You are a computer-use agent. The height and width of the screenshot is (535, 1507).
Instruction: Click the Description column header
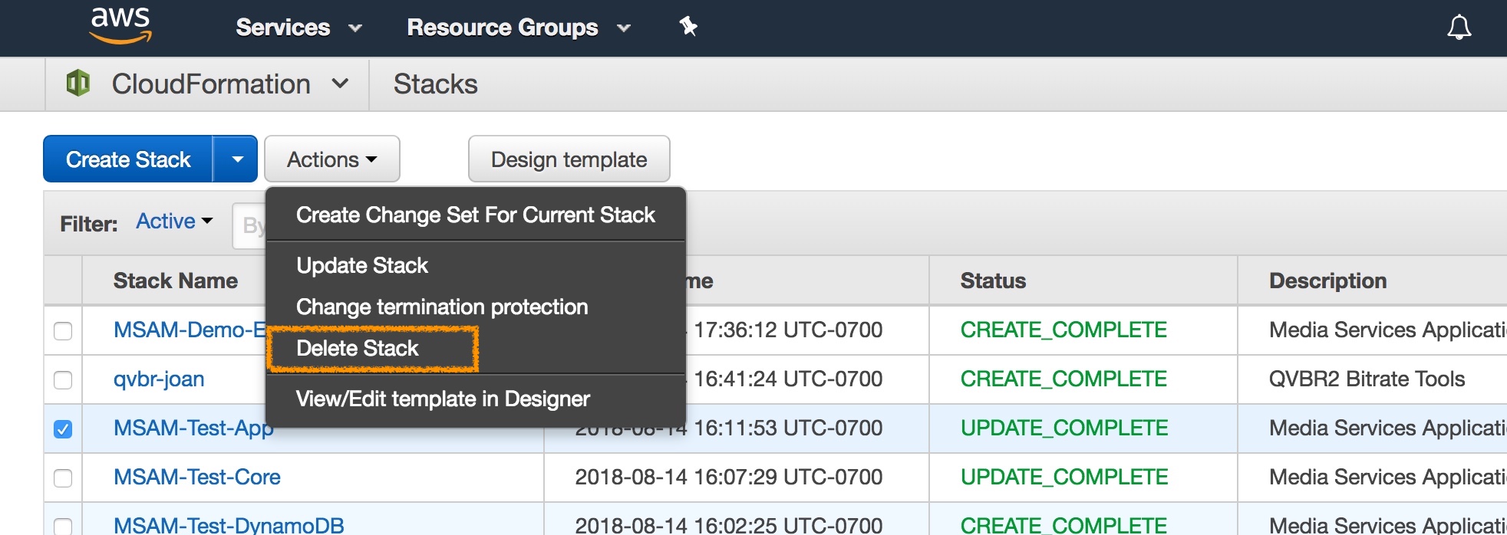click(1327, 281)
